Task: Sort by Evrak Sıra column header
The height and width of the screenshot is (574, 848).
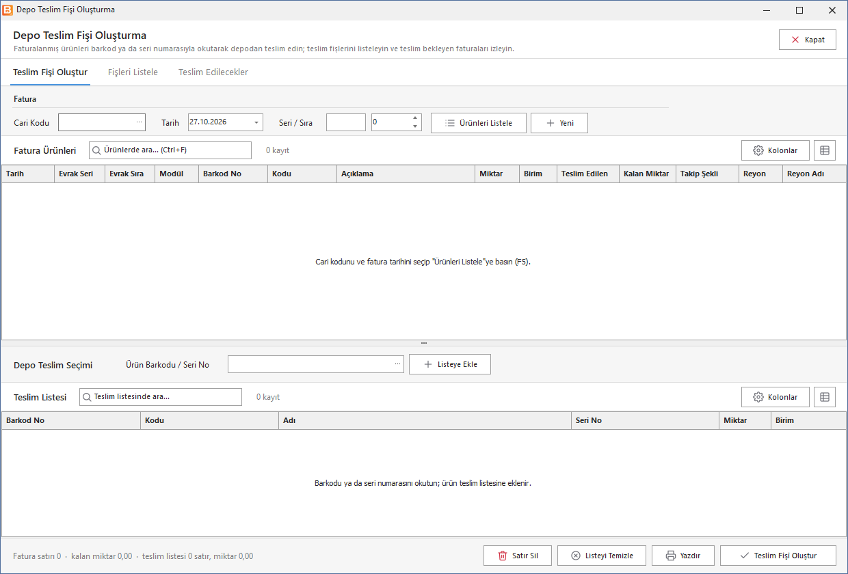Action: (x=130, y=174)
